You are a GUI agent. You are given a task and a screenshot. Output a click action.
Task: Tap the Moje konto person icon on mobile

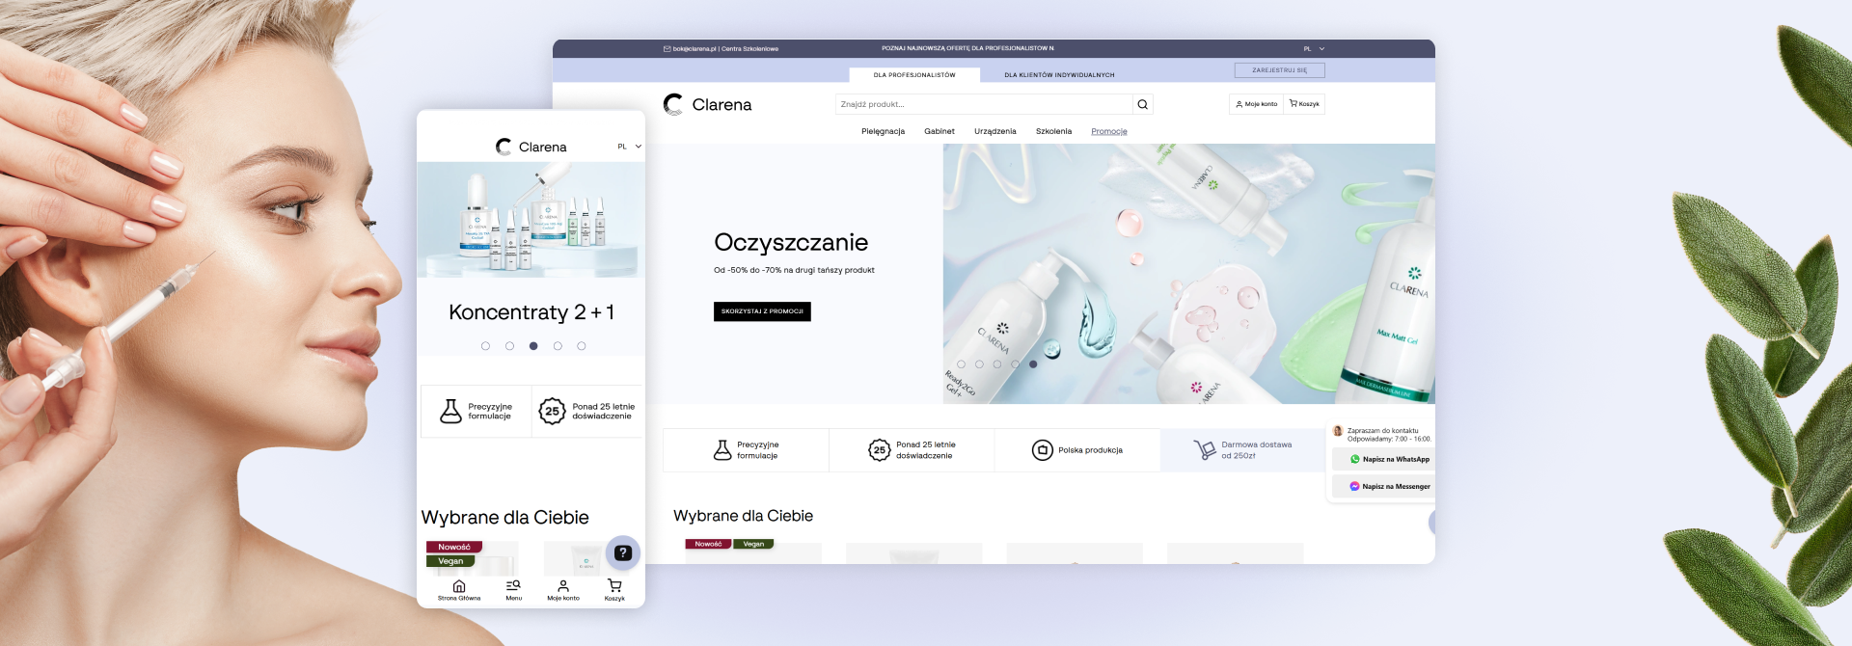pyautogui.click(x=563, y=586)
